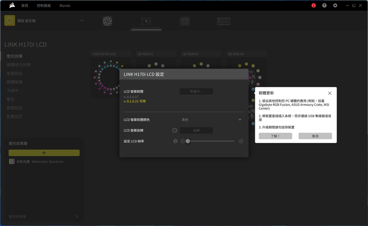
Task: Expand the profile selector dropdown chevron
Action: (x=82, y=20)
